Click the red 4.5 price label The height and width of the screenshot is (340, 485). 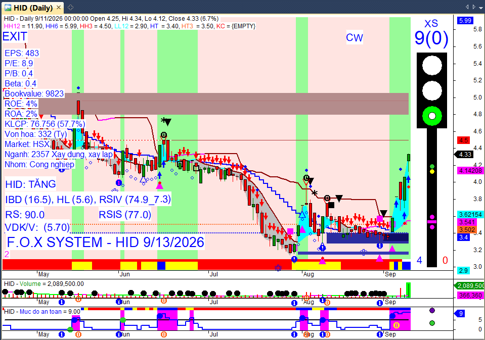463,140
